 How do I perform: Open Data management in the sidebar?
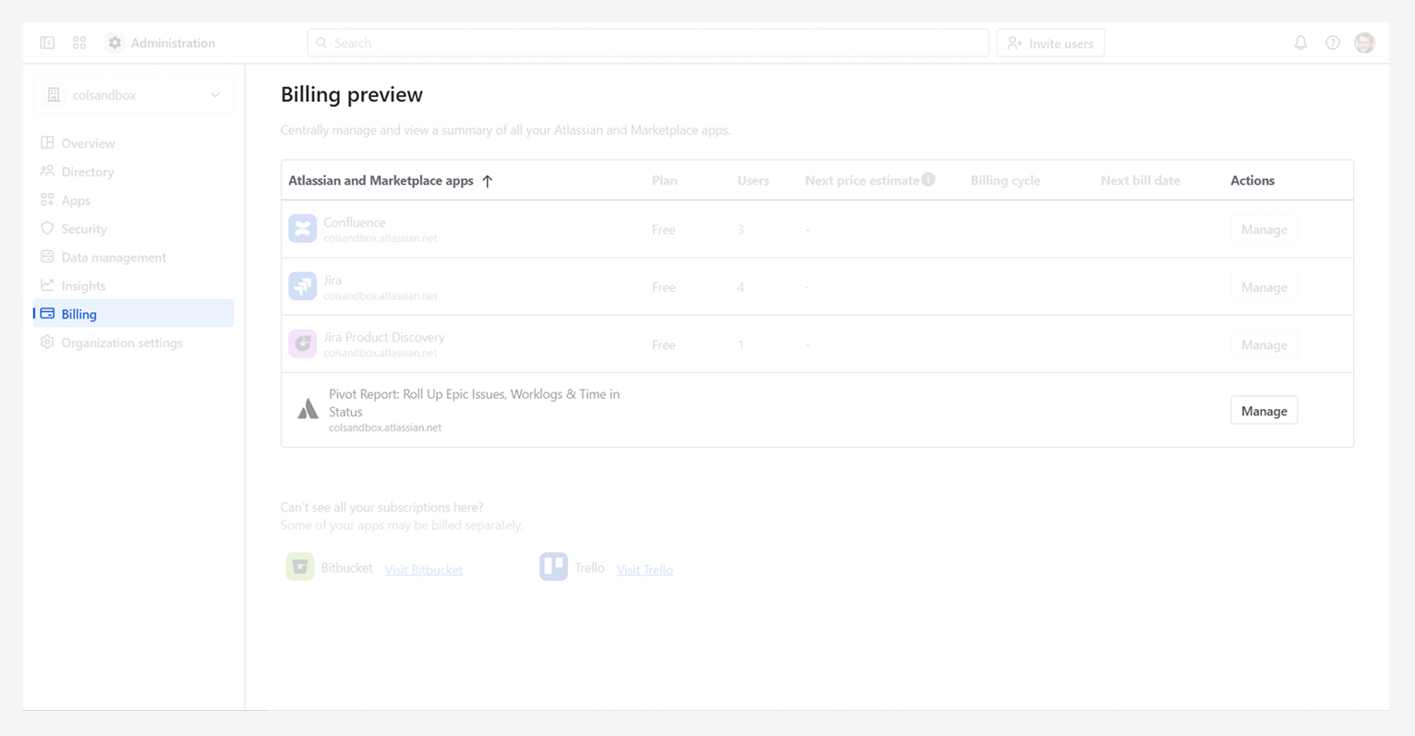point(134,258)
